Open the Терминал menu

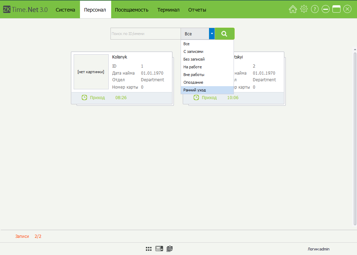pyautogui.click(x=168, y=10)
